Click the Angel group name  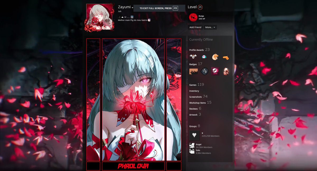(x=198, y=144)
